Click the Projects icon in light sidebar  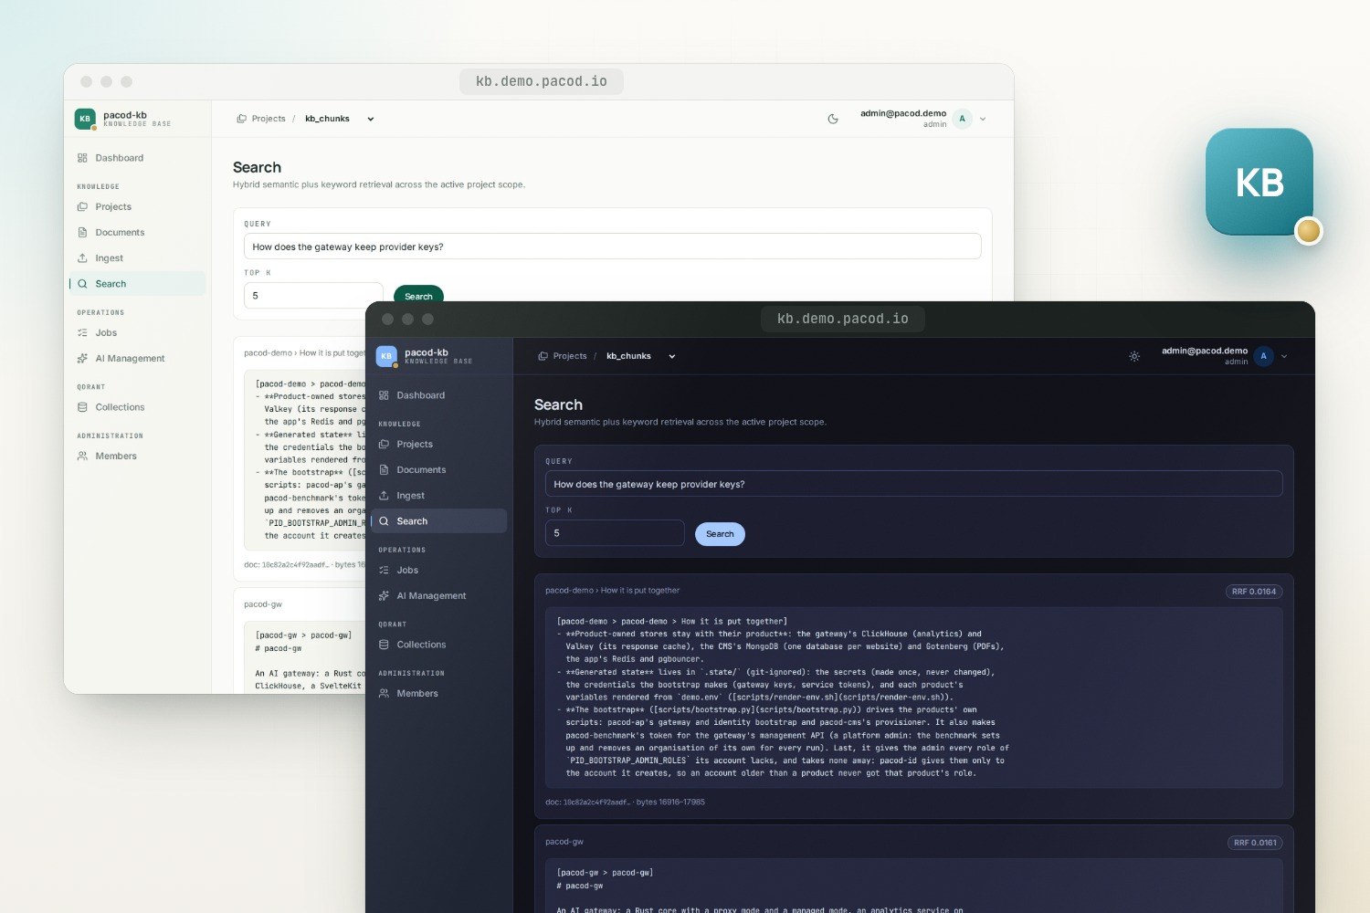coord(83,207)
